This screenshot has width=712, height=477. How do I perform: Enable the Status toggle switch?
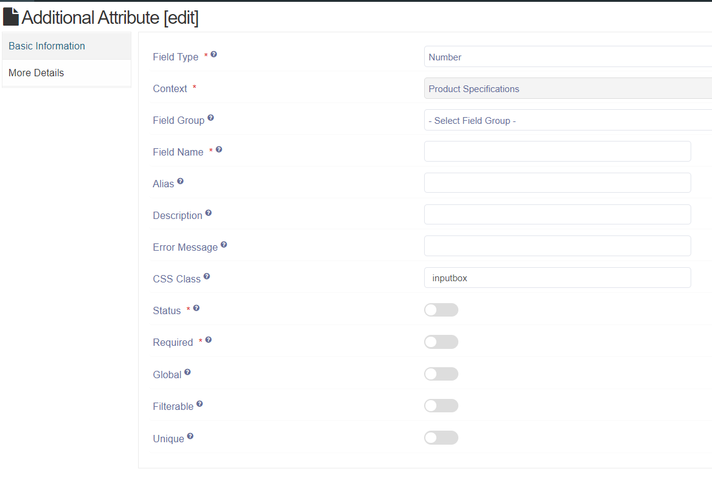coord(441,310)
